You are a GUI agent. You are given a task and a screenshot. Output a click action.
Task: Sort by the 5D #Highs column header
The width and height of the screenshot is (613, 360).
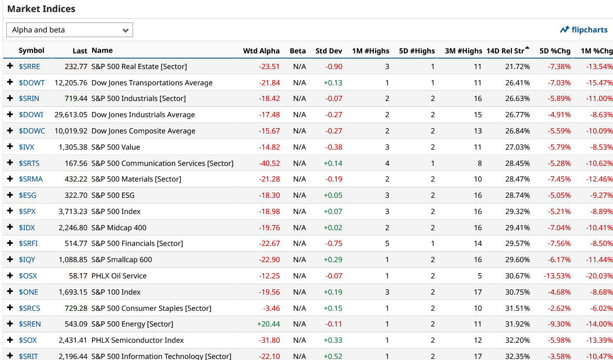[x=417, y=51]
